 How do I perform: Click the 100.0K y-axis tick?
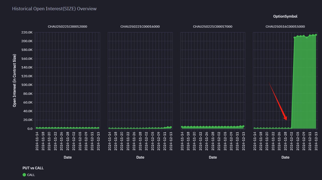pyautogui.click(x=26, y=85)
